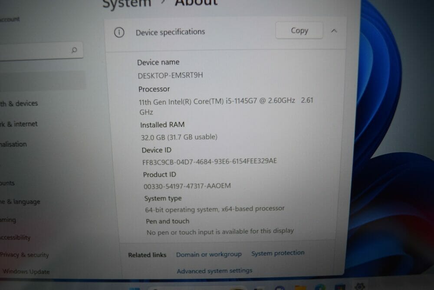Click the Device name label
The width and height of the screenshot is (434, 290).
click(158, 62)
